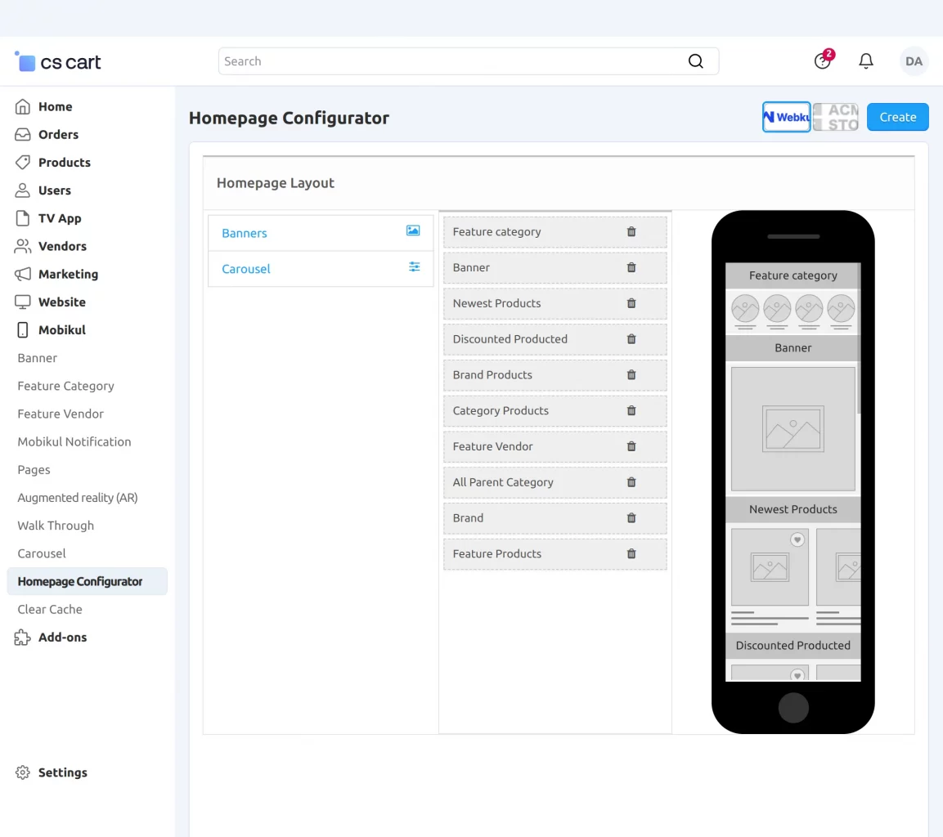The width and height of the screenshot is (943, 837).
Task: Open Orders from the sidebar
Action: coord(57,134)
